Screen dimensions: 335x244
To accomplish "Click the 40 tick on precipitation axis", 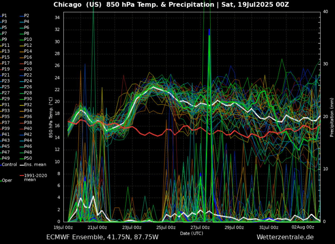I will pyautogui.click(x=325, y=11).
